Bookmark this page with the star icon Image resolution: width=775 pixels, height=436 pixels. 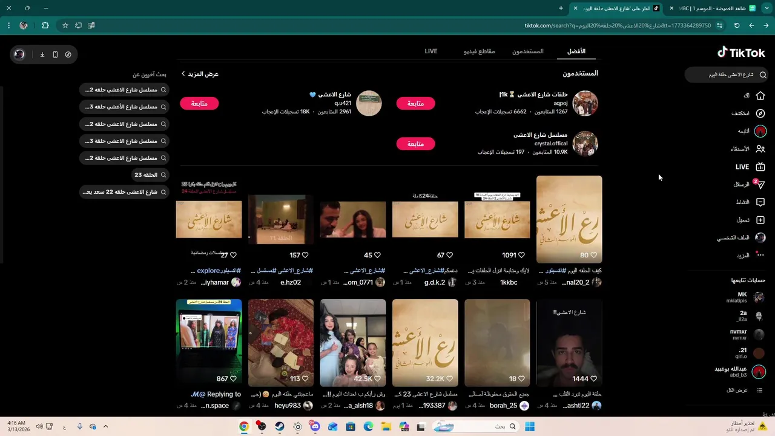(x=65, y=25)
